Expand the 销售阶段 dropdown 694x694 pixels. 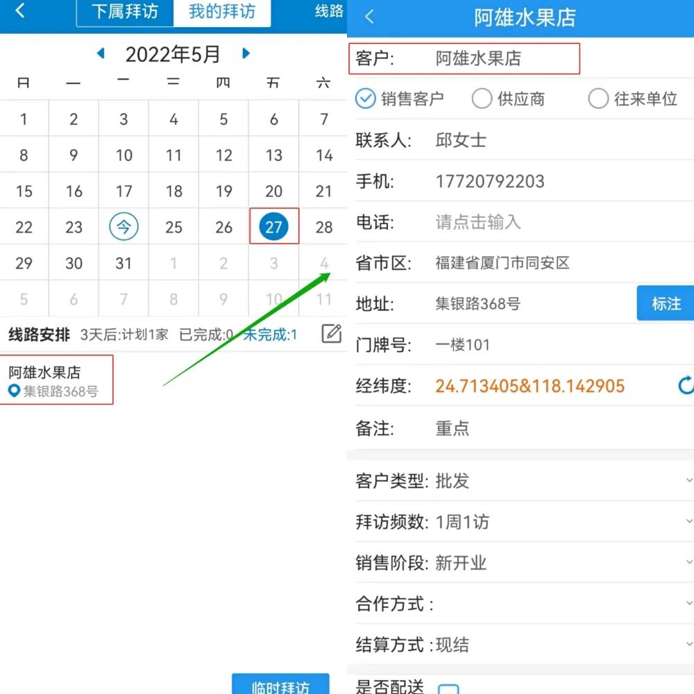click(x=687, y=562)
